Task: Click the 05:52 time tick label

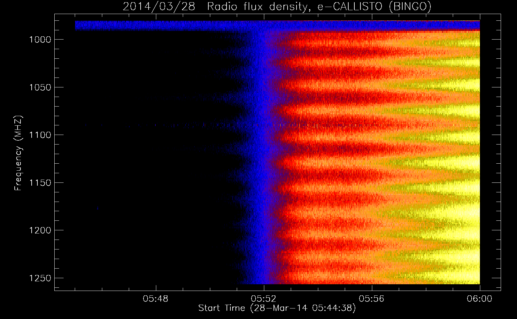Action: pyautogui.click(x=264, y=299)
